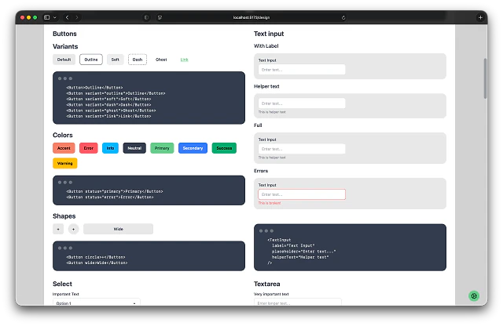
Task: Click the yellow Warning color button
Action: (64, 163)
